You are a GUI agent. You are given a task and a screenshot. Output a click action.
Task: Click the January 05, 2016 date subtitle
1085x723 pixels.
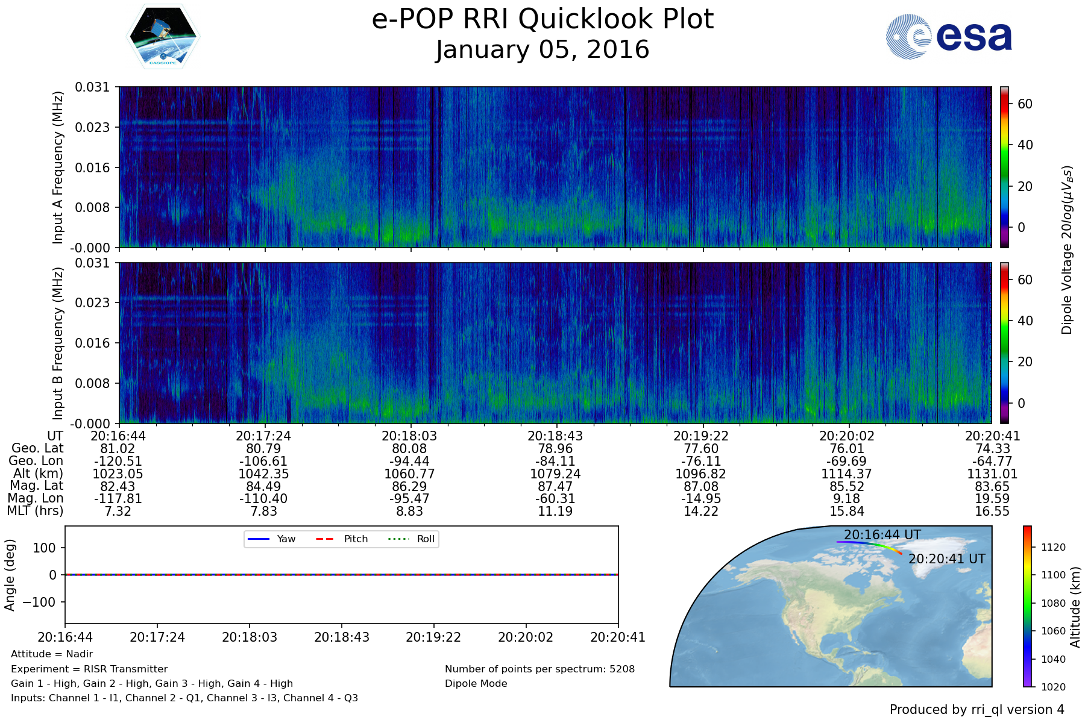[x=542, y=49]
